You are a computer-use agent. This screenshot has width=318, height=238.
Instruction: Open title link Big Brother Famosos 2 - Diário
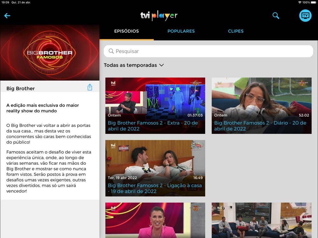[260, 126]
